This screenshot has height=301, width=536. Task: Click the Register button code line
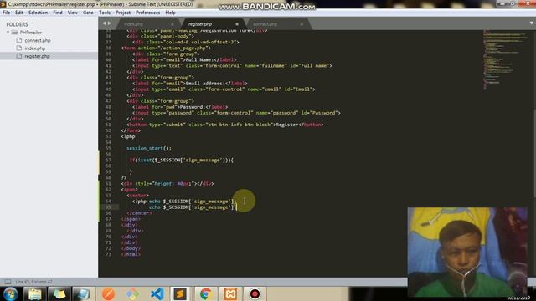[x=225, y=125]
